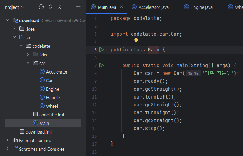Collapse the car package
243x156 pixels.
coord(28,63)
